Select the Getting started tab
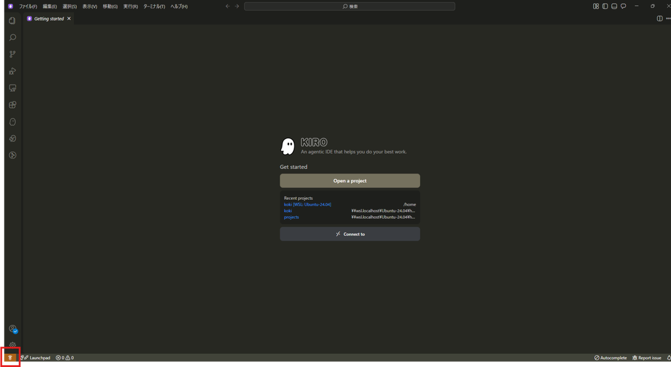 [48, 19]
